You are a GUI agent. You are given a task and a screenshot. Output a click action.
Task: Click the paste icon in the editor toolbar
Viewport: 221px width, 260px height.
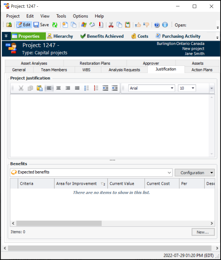(40, 88)
